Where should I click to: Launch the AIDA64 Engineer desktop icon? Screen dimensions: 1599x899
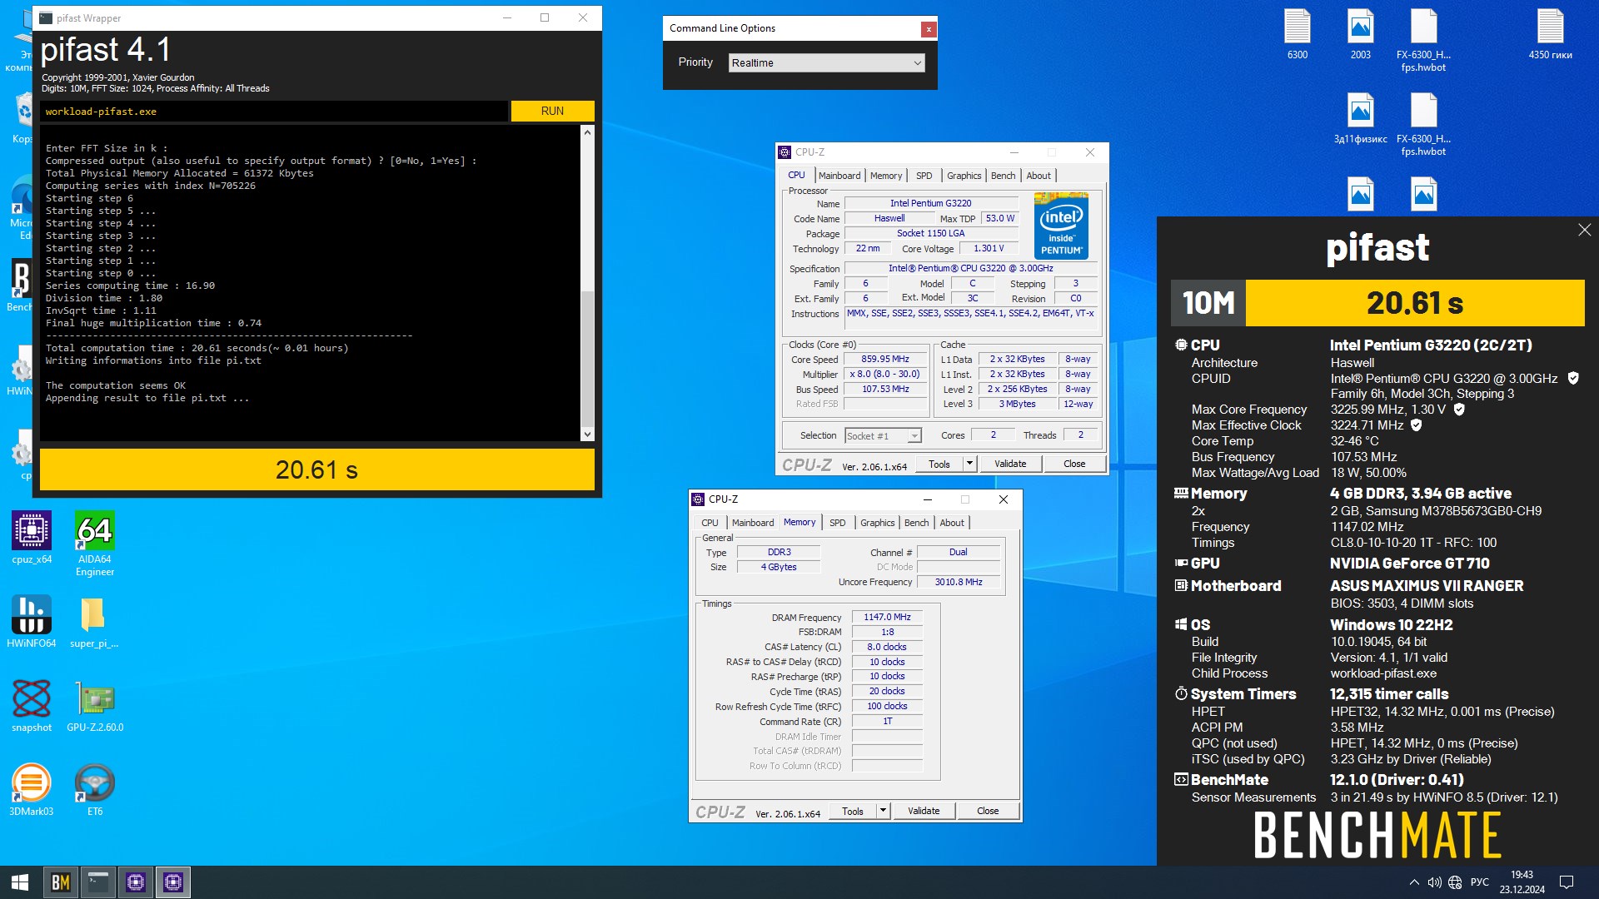pyautogui.click(x=95, y=544)
